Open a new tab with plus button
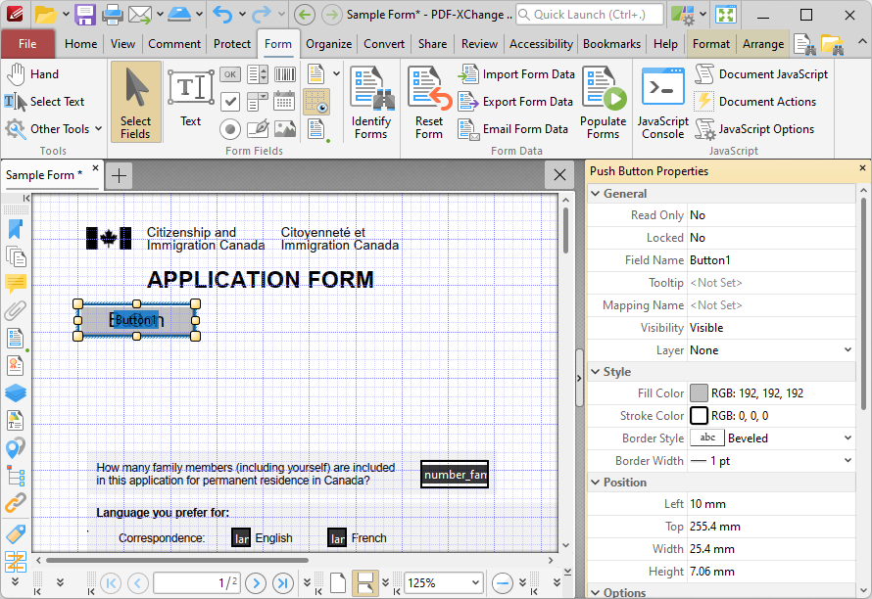Viewport: 872px width, 599px height. (119, 175)
